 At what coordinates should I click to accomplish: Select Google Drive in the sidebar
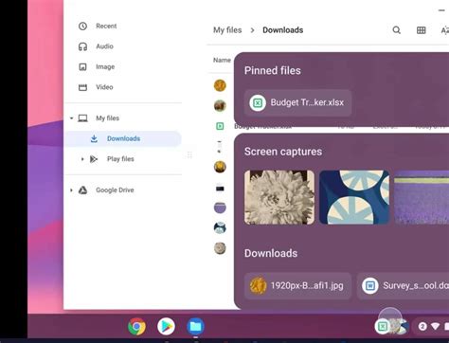pos(115,190)
